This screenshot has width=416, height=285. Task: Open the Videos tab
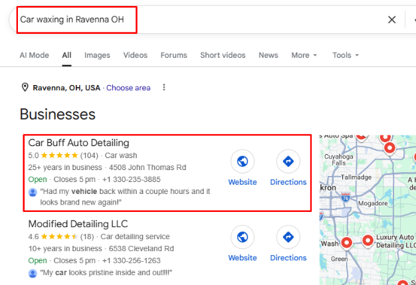[x=136, y=55]
